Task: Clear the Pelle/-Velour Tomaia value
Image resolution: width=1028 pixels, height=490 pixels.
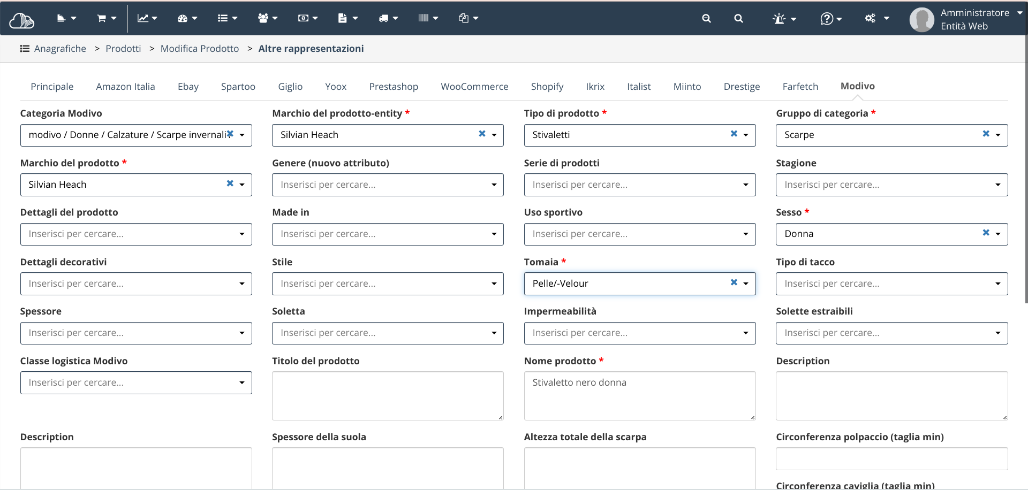Action: pos(734,282)
